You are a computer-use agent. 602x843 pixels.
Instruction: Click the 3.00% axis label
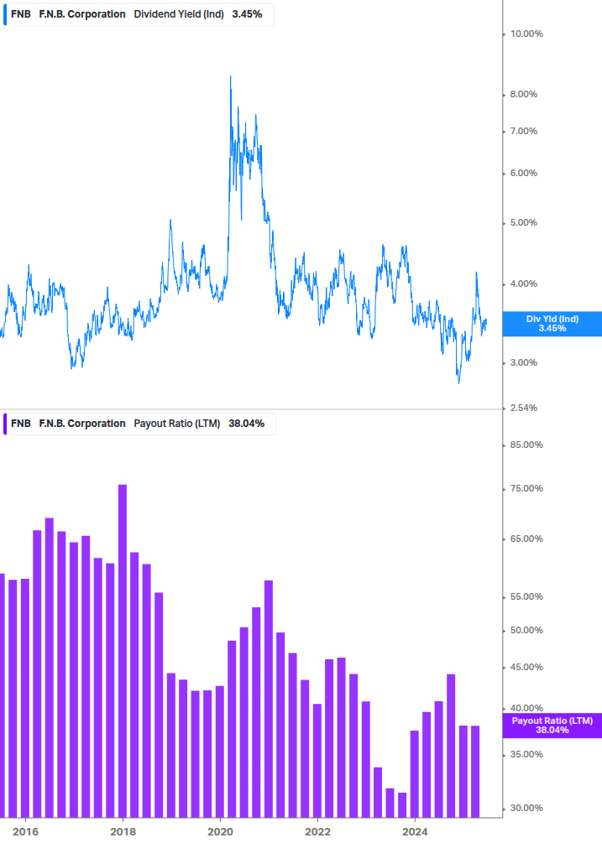(523, 363)
